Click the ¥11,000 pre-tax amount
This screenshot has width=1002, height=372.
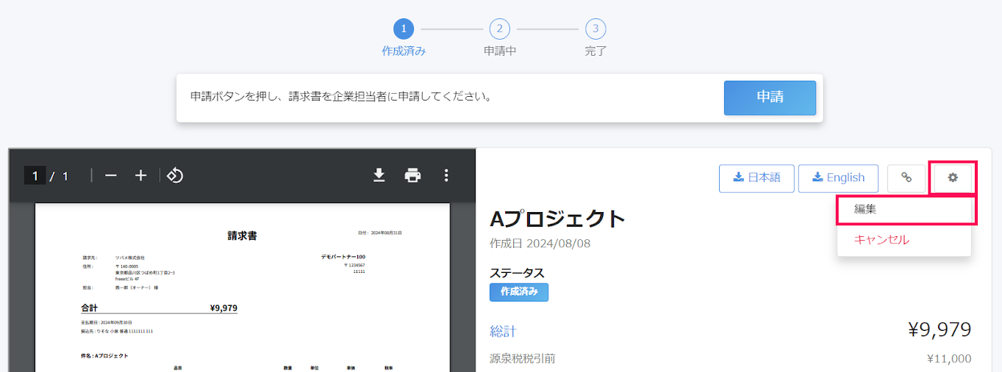[x=949, y=359]
